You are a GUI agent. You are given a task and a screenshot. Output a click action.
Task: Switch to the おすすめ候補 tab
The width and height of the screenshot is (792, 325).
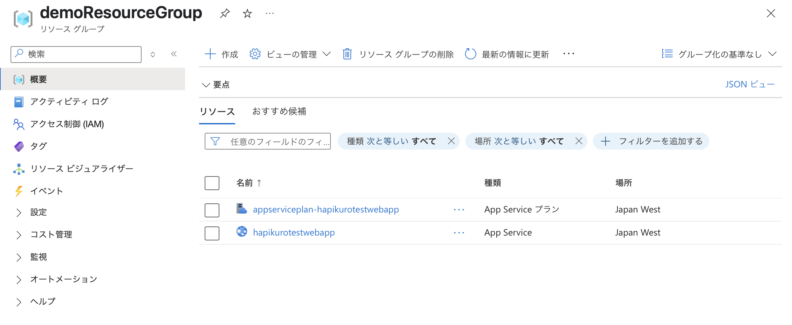click(279, 111)
